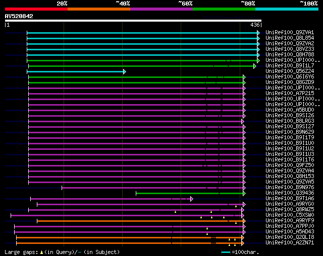The image size is (323, 256).
Task: Open hit UniRef100_Q9ZVA1
Action: click(x=290, y=32)
